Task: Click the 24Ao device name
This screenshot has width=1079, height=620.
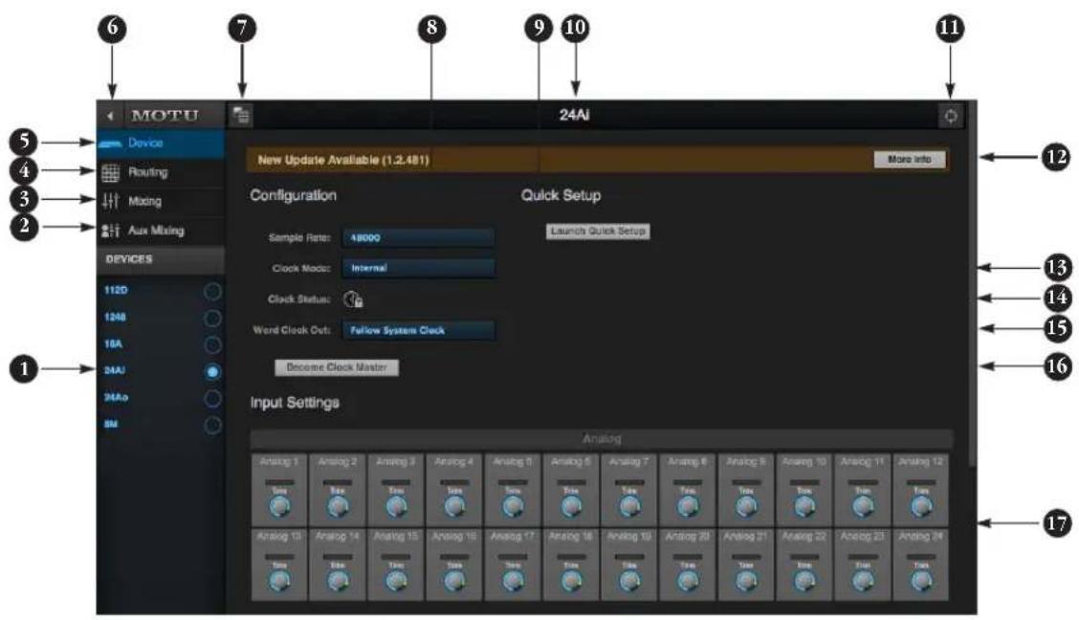Action: pyautogui.click(x=116, y=398)
